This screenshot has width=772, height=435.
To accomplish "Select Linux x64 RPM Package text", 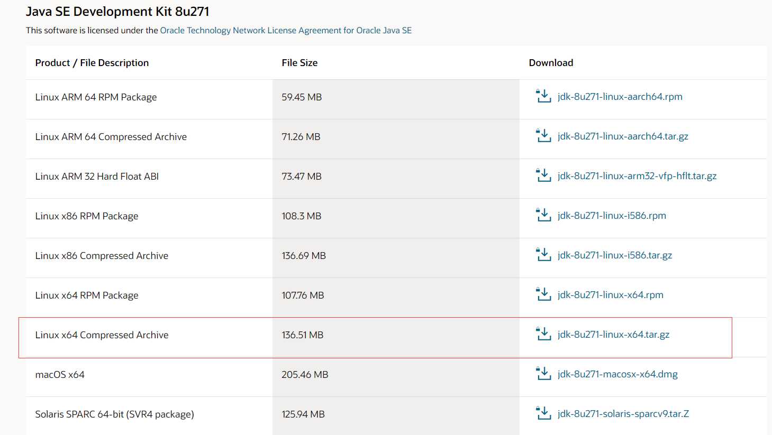I will click(x=87, y=295).
